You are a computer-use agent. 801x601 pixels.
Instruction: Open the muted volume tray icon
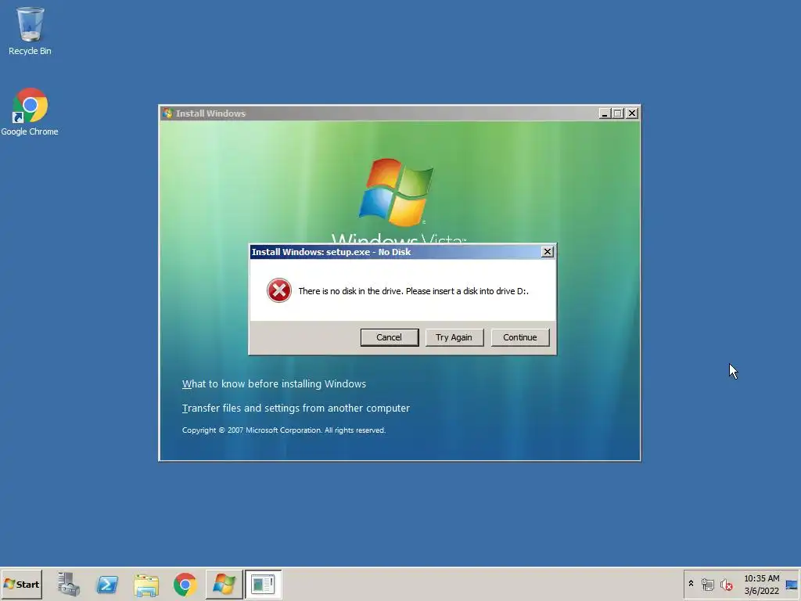(x=727, y=584)
